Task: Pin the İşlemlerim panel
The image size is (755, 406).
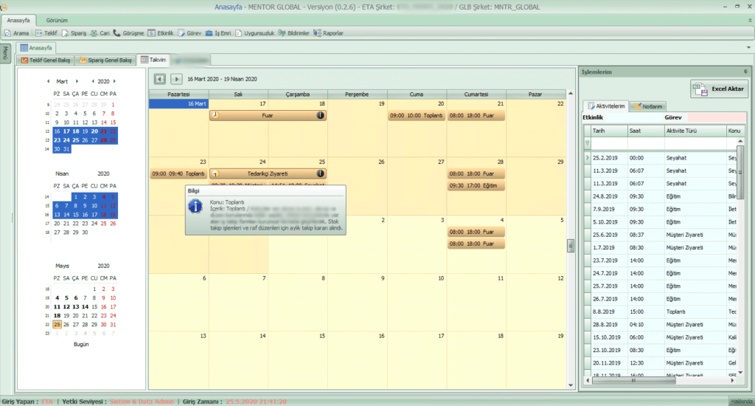Action: pos(745,72)
